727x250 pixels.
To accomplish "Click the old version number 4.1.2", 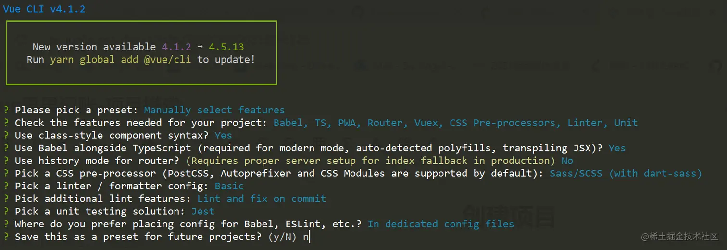I will 176,47.
